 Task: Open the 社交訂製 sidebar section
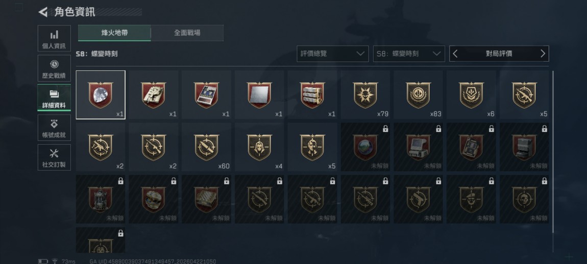[54, 157]
